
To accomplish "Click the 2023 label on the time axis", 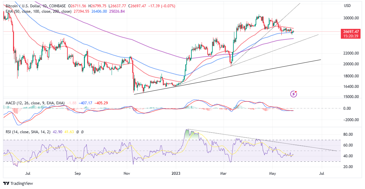I will [176, 174].
